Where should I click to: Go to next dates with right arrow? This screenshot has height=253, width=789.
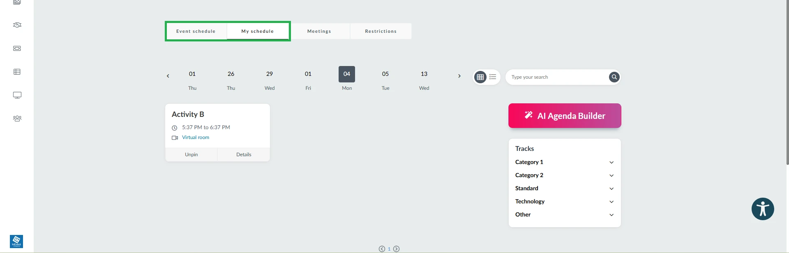459,76
